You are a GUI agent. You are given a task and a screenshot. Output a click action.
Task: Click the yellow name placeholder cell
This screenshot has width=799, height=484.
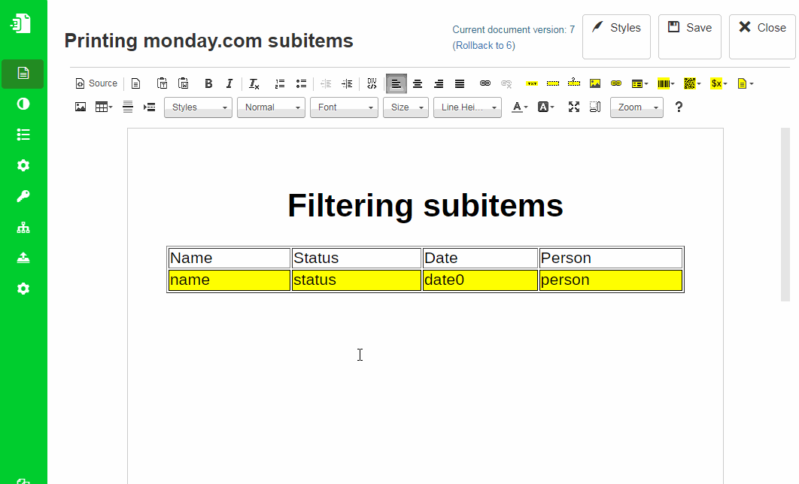pyautogui.click(x=229, y=280)
